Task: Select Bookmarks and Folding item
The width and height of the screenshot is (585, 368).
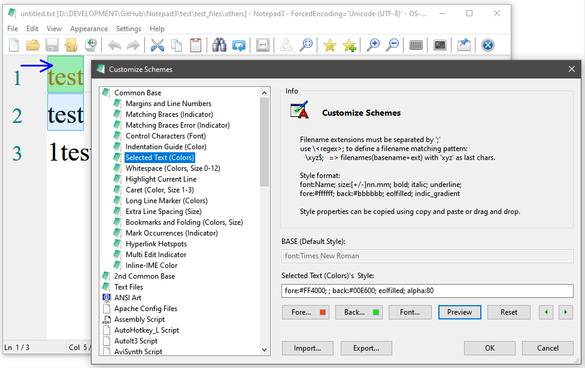Action: pyautogui.click(x=184, y=222)
